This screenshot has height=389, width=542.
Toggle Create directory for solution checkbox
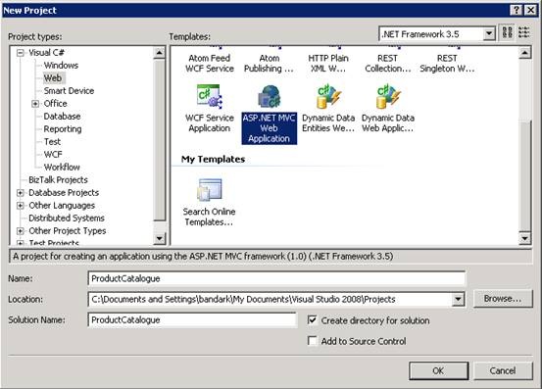point(312,319)
